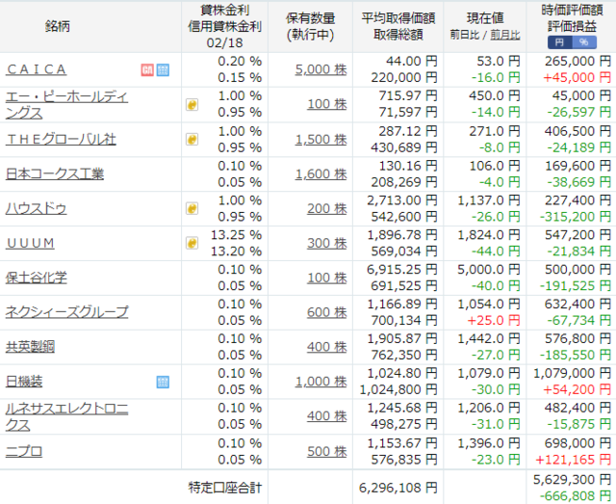The height and width of the screenshot is (504, 616).
Task: Open the 共英製鋼 stock link
Action: point(30,347)
